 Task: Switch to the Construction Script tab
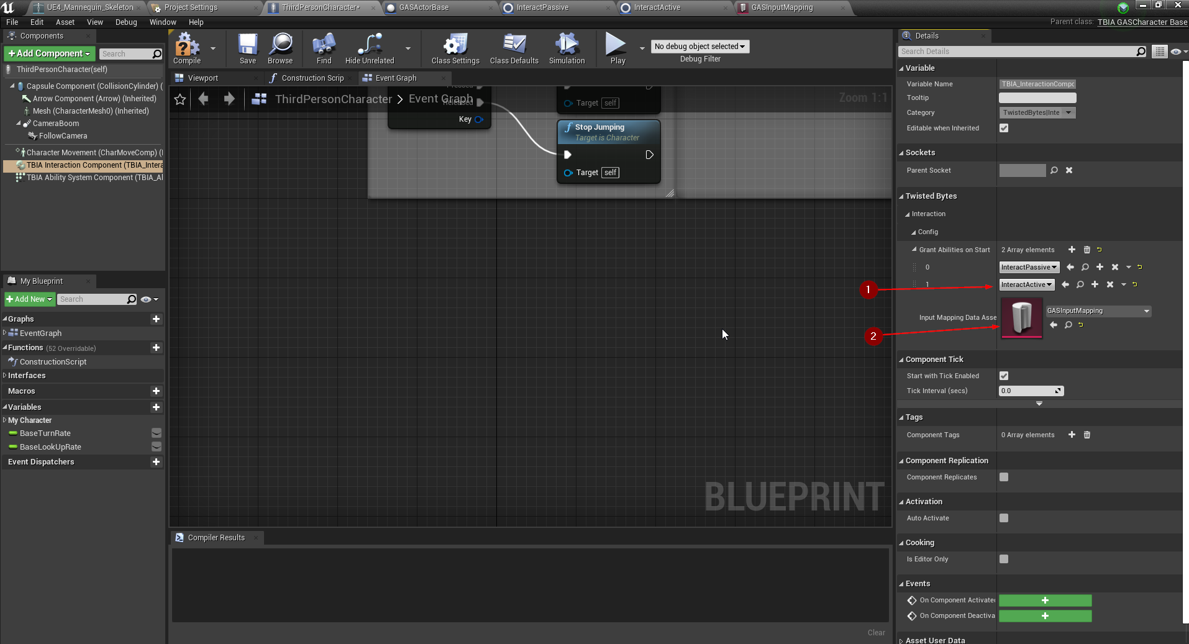pos(312,78)
